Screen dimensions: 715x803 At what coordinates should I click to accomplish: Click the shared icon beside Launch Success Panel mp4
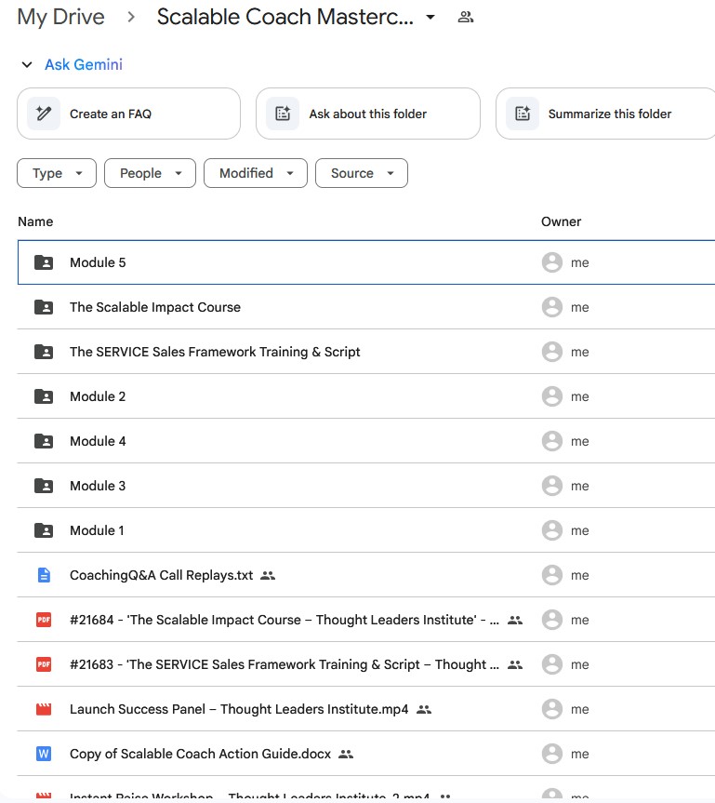tap(424, 710)
